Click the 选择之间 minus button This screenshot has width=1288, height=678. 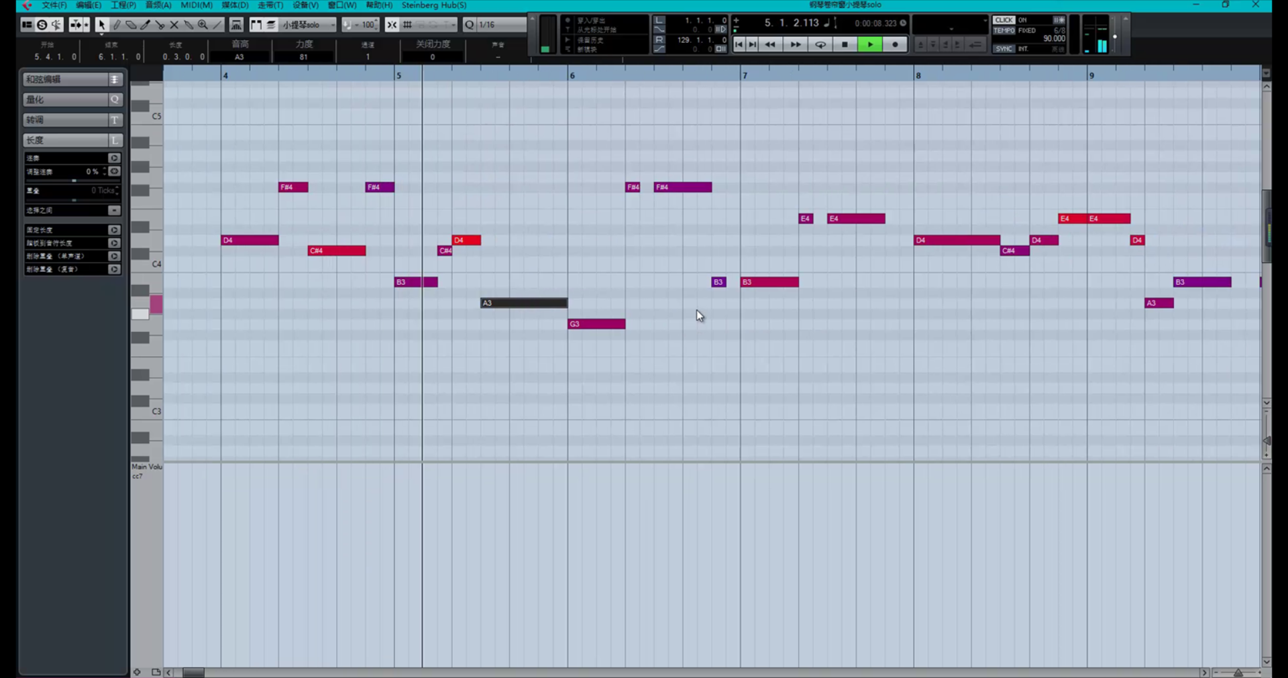114,211
